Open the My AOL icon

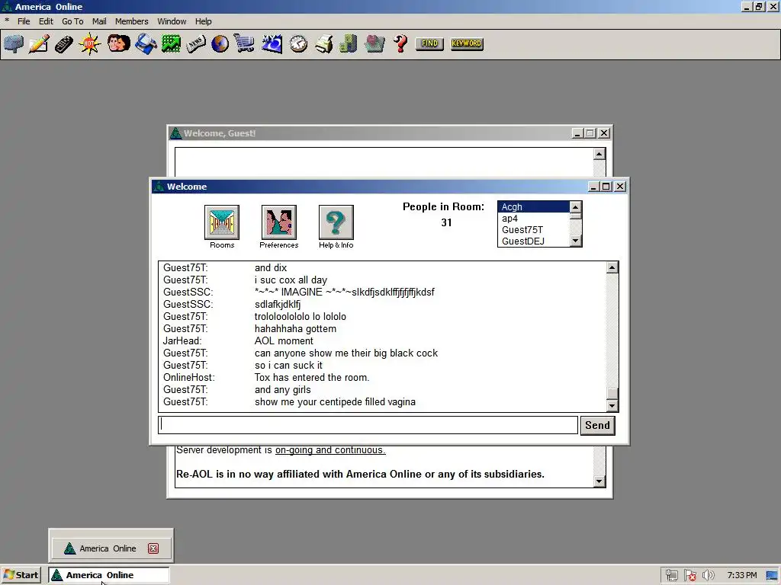pos(272,43)
